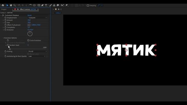Image resolution: width=187 pixels, height=105 pixels.
Task: Select the Roto Brush tool
Action: click(62, 5)
